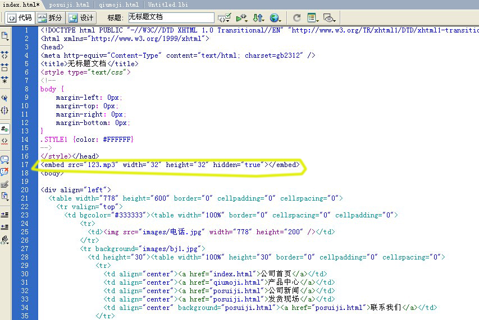Image resolution: width=479 pixels, height=320 pixels.
Task: Click the meta http-equiv Content-Type line
Action: point(178,55)
